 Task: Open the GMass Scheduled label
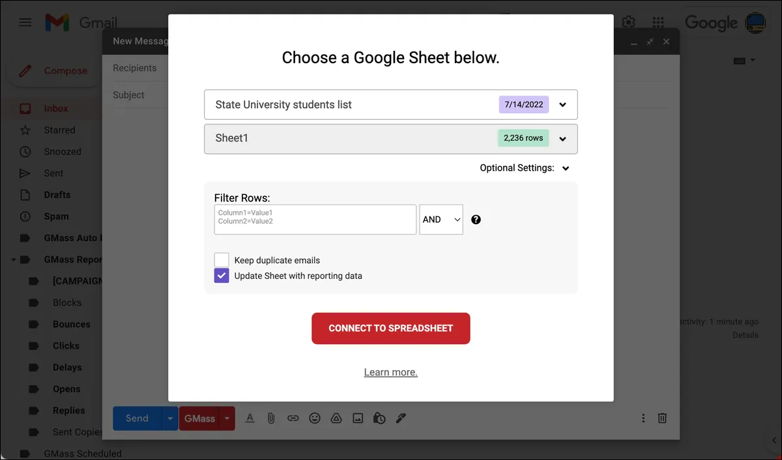pos(82,453)
